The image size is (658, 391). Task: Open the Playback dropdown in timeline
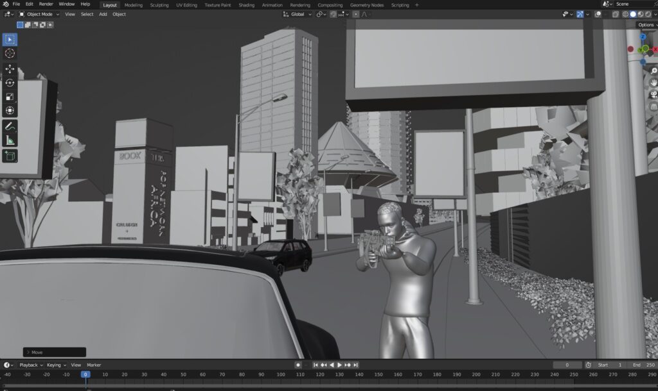tap(30, 365)
